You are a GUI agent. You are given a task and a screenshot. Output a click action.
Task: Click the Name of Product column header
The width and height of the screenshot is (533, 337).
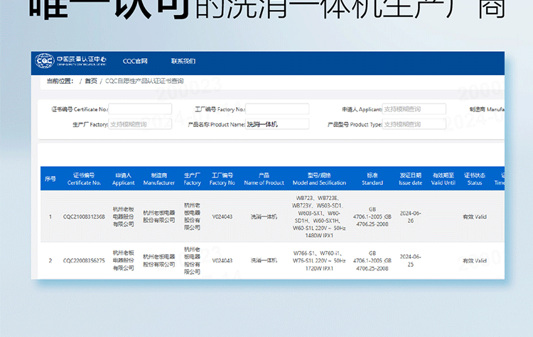point(264,179)
